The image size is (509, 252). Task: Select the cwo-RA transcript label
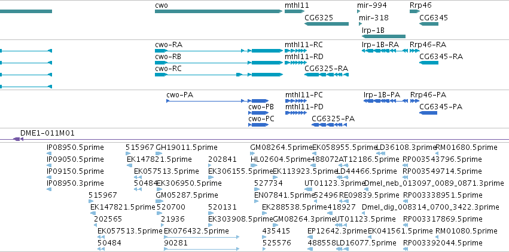(169, 45)
